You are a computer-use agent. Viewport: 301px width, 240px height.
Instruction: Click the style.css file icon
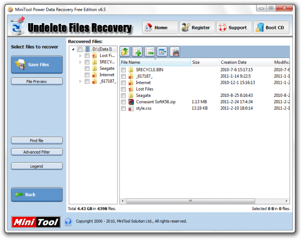click(131, 108)
